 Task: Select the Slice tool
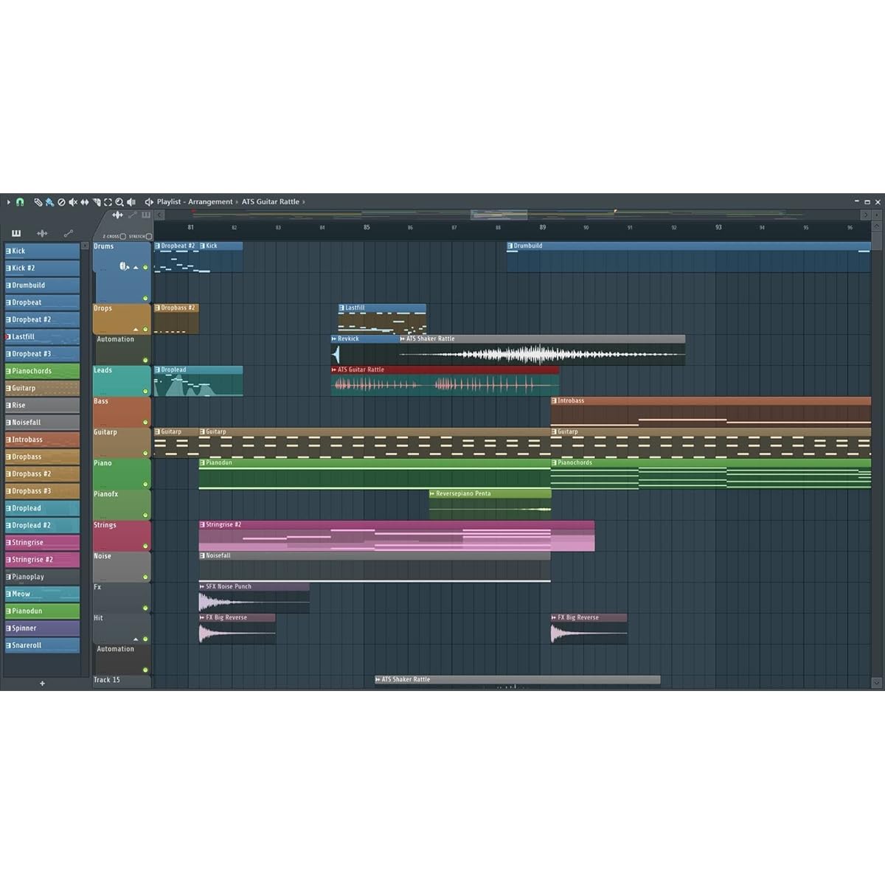97,202
